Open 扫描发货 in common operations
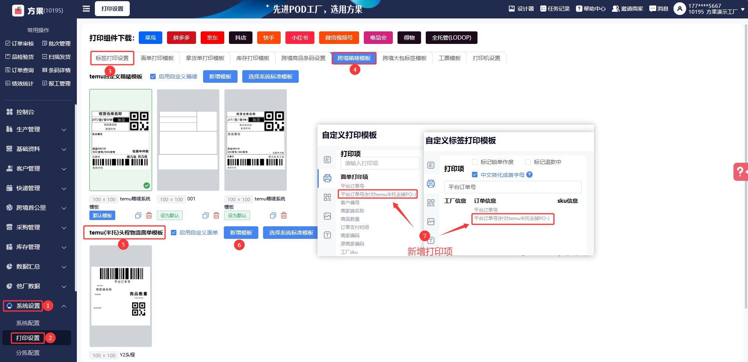This screenshot has width=748, height=362. click(x=56, y=57)
